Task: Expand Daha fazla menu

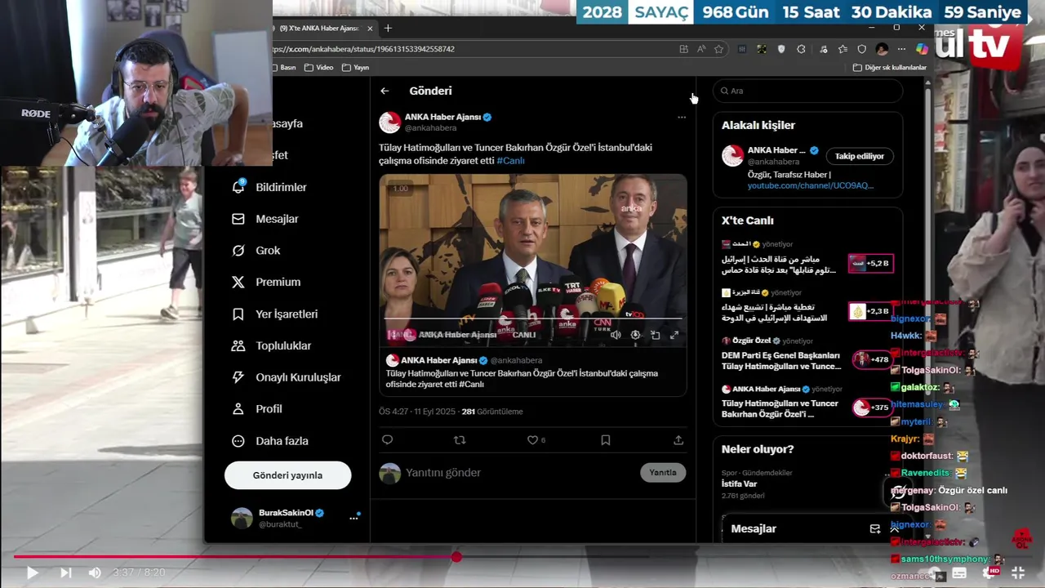Action: coord(270,440)
